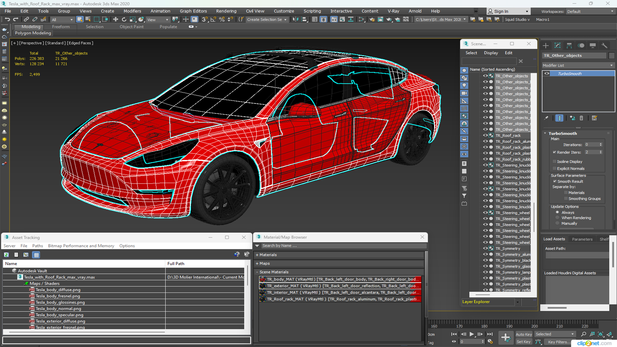Select the Manually update option
Screen dimensions: 617x347
pos(558,224)
